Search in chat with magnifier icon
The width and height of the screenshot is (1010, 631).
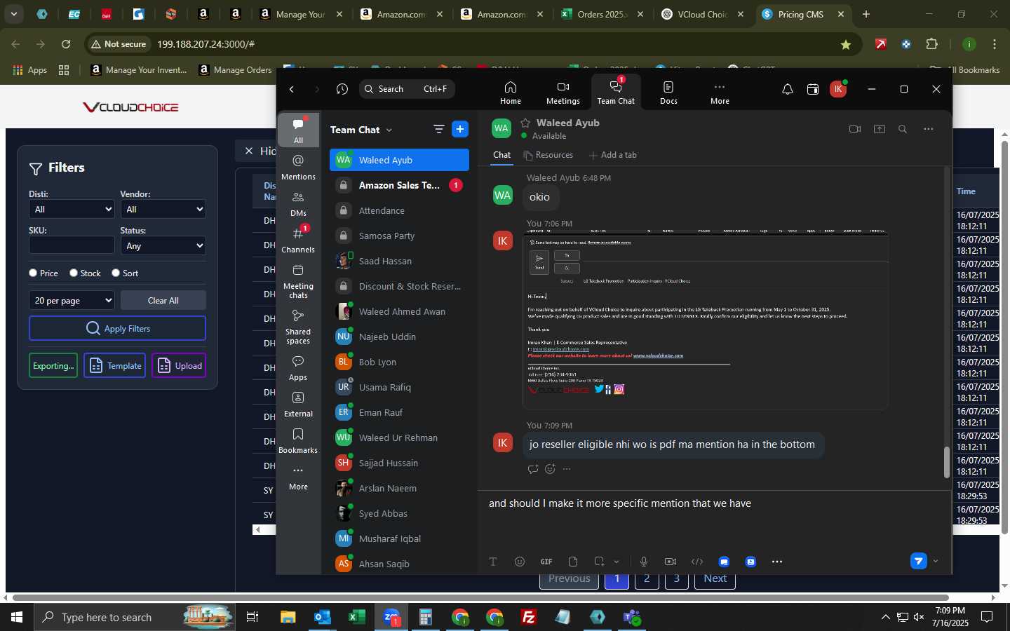(x=903, y=129)
